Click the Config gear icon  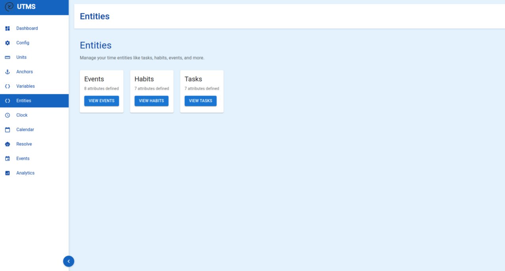7,43
